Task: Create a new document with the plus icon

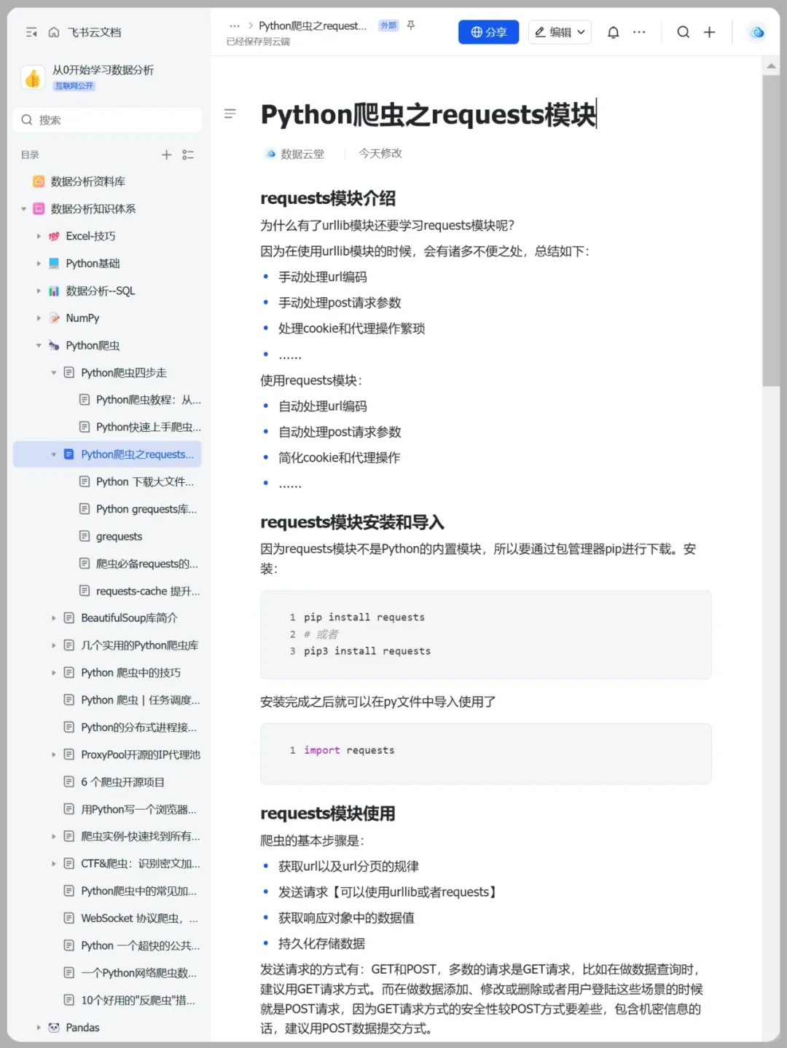Action: (710, 32)
